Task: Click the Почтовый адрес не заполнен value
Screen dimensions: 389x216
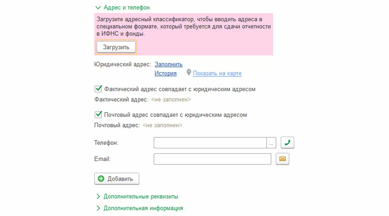Action: pos(162,125)
